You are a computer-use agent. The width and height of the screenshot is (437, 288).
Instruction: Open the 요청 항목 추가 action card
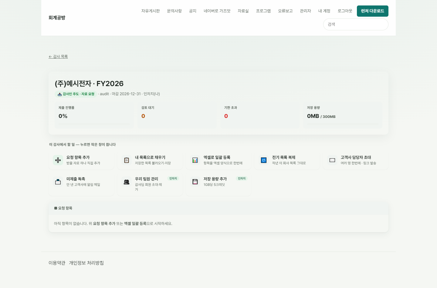pos(81,160)
